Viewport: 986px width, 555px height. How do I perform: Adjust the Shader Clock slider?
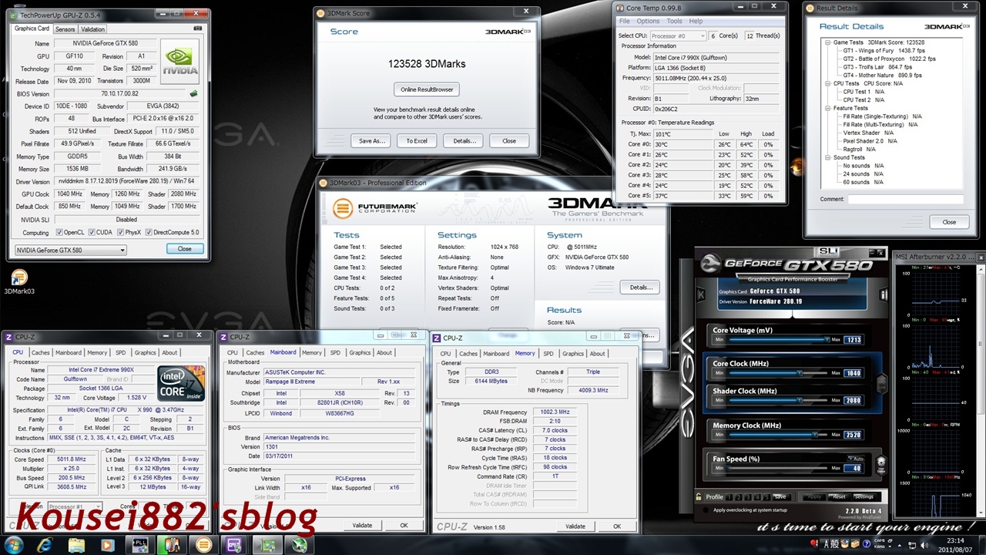(778, 400)
